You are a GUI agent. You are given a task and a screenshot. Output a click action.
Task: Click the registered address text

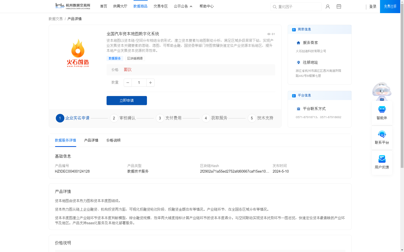318,73
